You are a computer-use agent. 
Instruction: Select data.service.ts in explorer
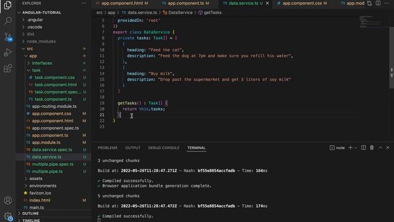(x=54, y=157)
